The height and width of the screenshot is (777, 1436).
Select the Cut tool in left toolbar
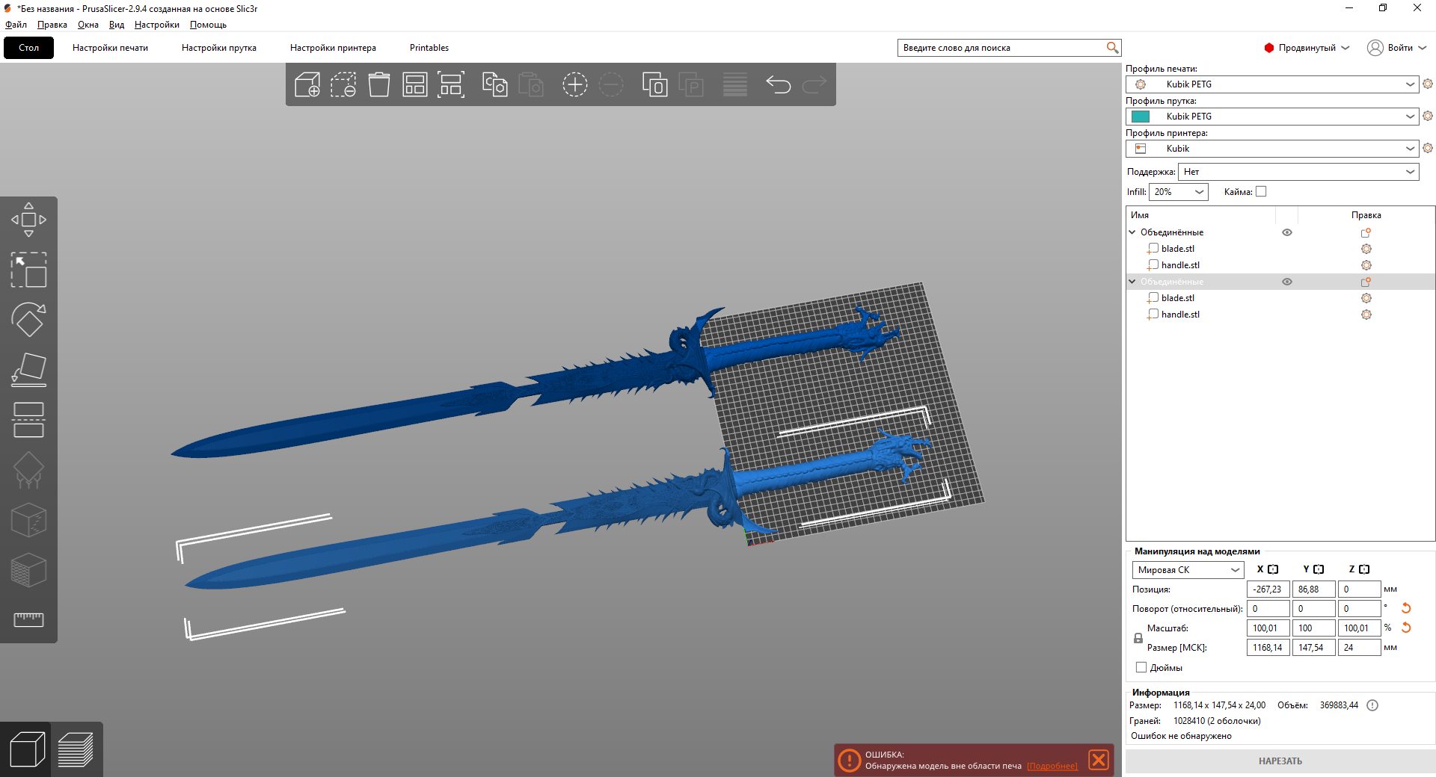[28, 420]
